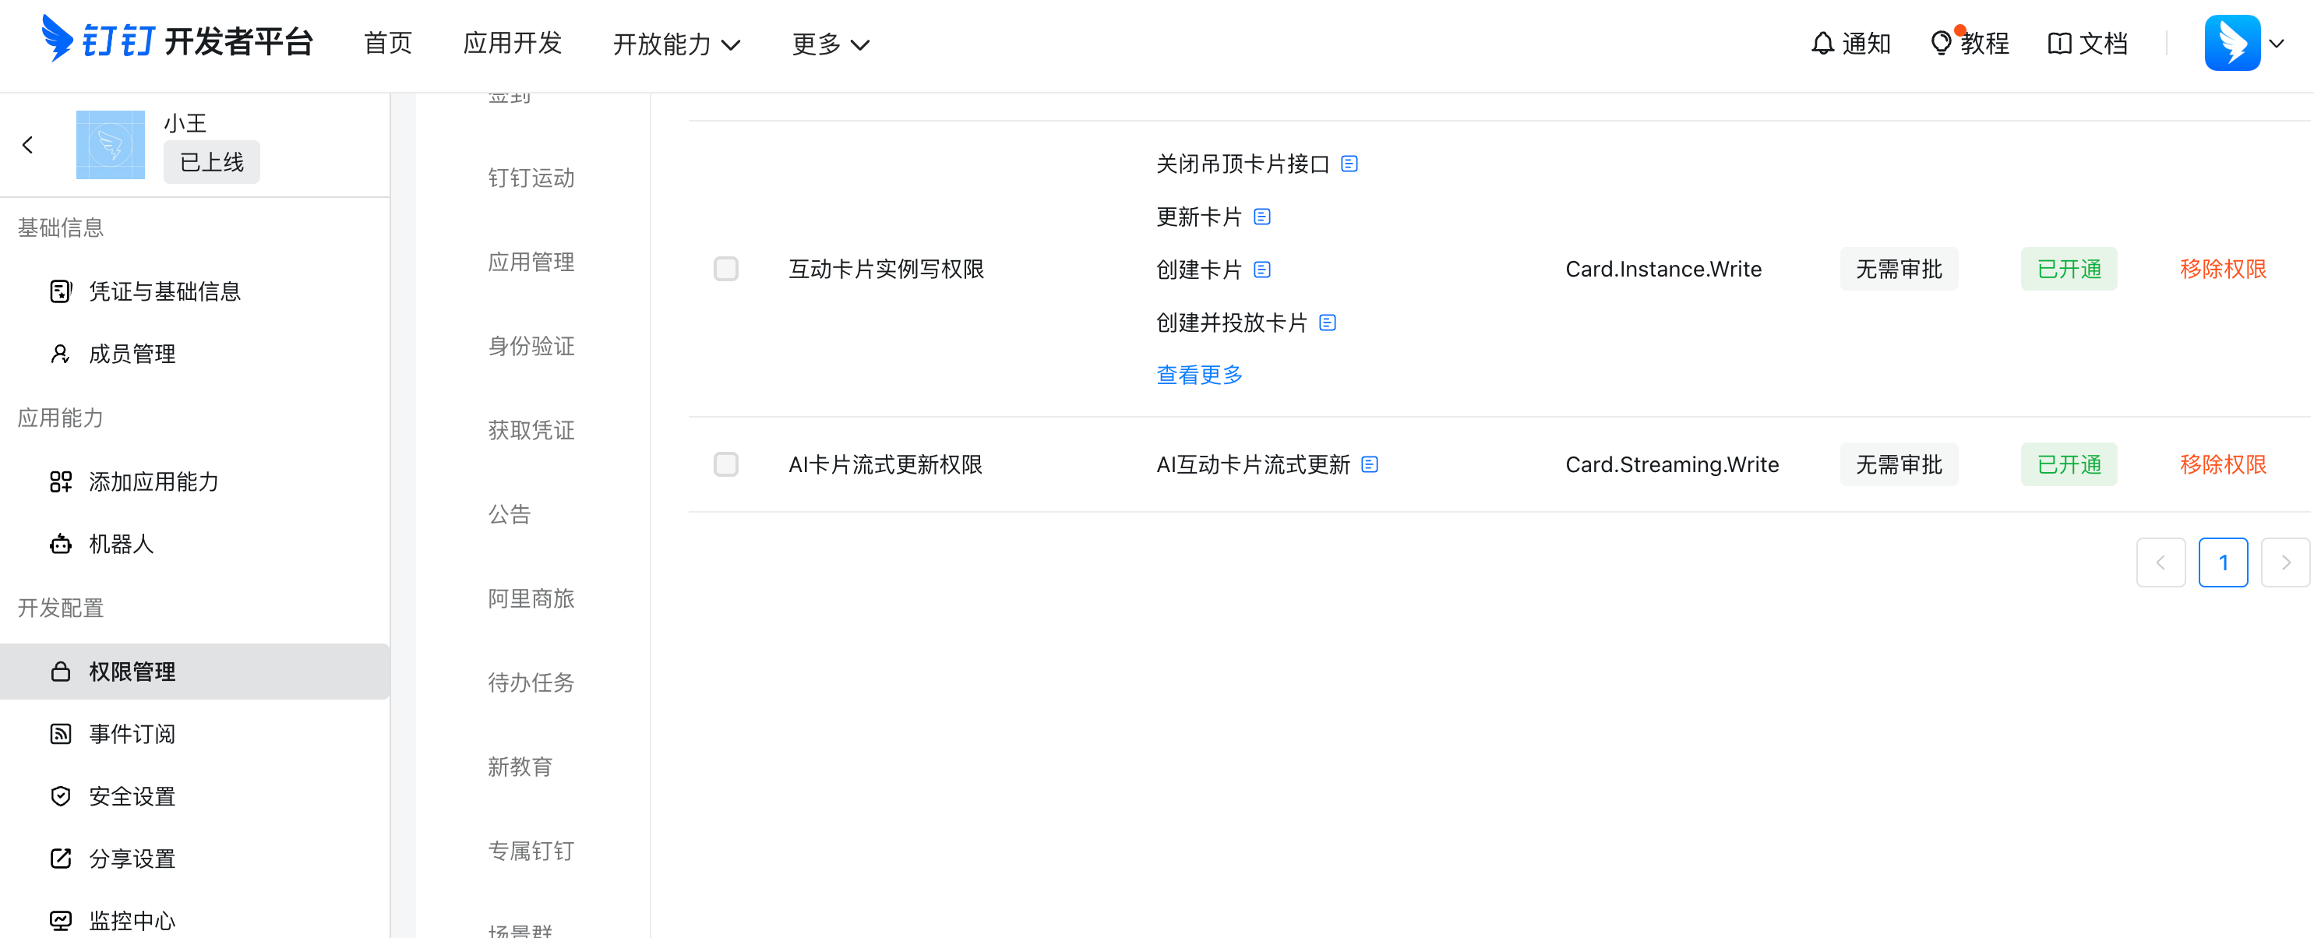Open the doc icon next to 更新卡片
The image size is (2314, 938).
[1263, 216]
